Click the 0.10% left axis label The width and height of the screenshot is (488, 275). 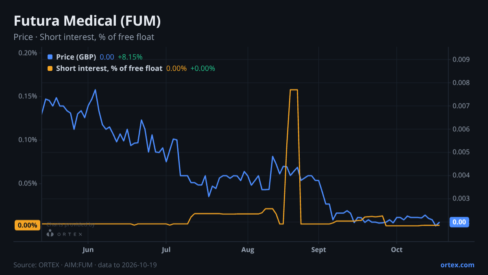pos(28,140)
